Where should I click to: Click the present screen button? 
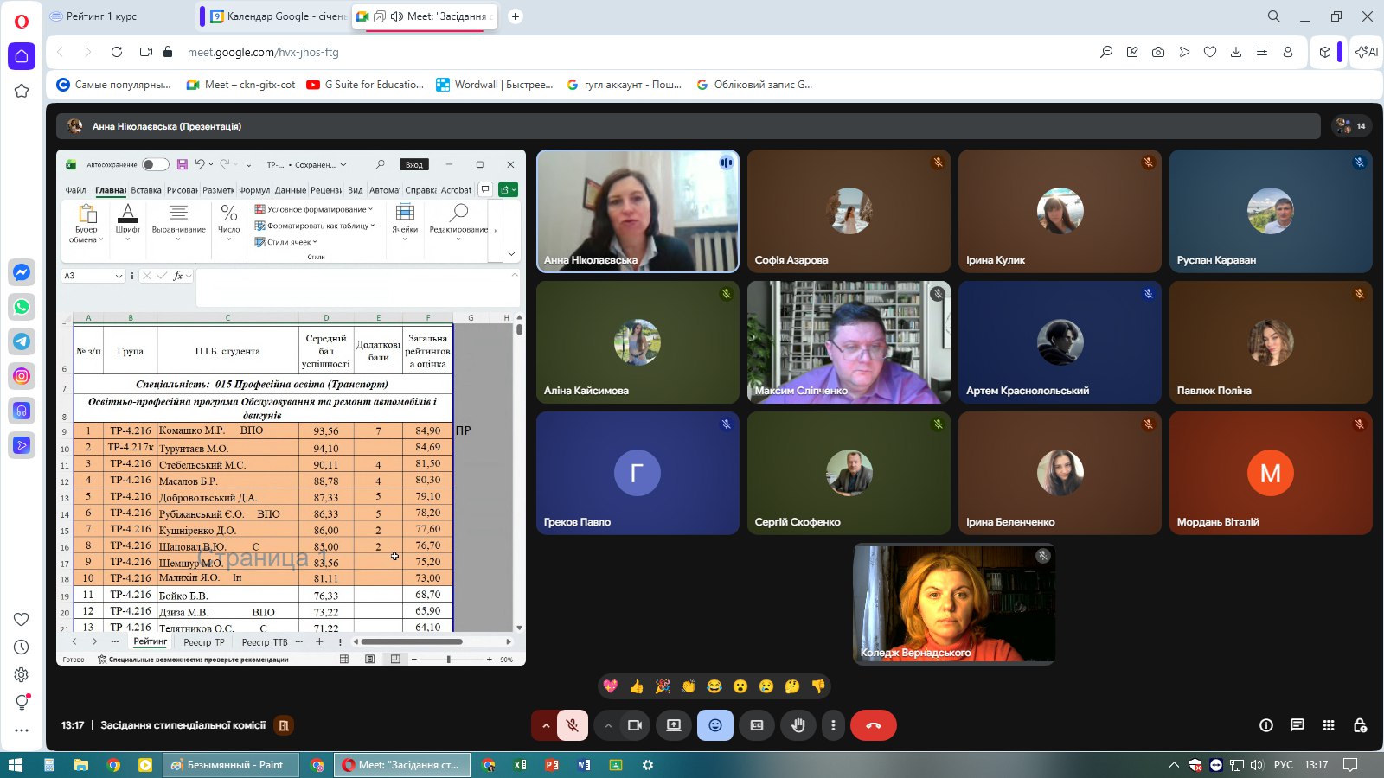673,725
